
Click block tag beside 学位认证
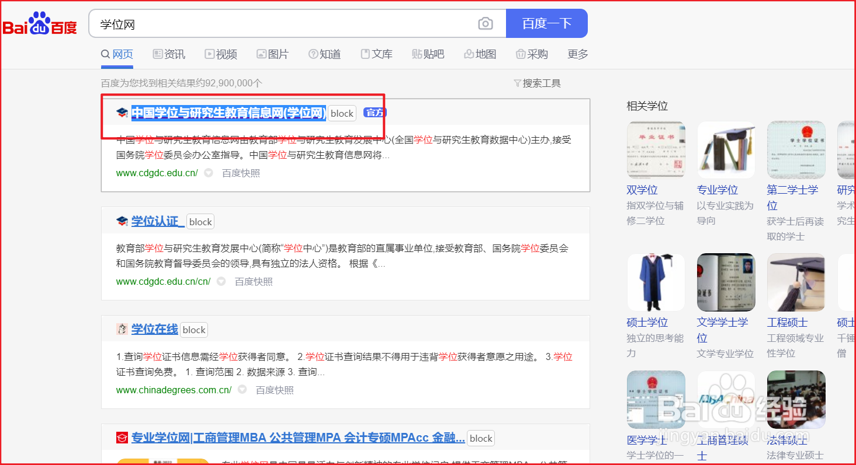tap(200, 222)
